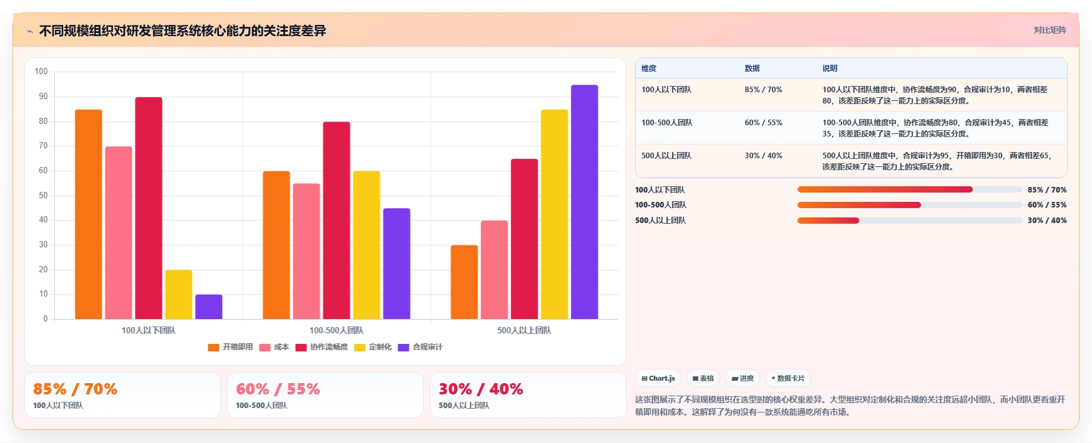Viewport: 1092px width, 443px height.
Task: Click the red 协作流畅度 bar for 500人以上团队
Action: 524,239
